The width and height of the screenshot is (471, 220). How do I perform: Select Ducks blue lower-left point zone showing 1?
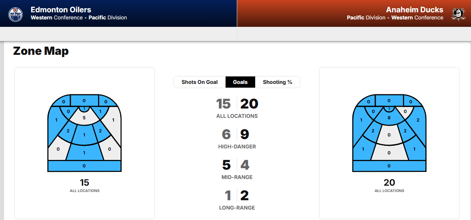(x=363, y=149)
